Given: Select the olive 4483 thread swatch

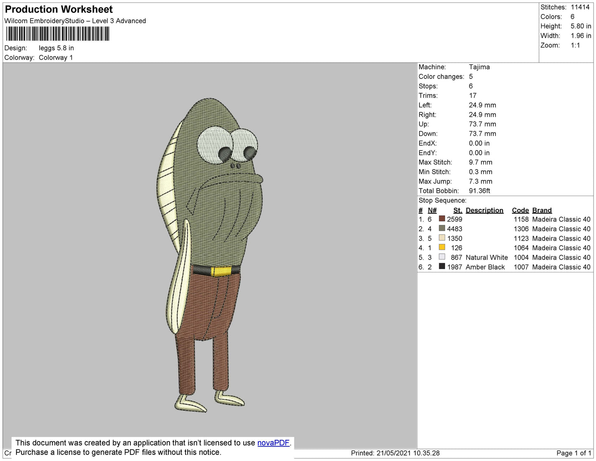Looking at the screenshot, I should click(x=442, y=228).
